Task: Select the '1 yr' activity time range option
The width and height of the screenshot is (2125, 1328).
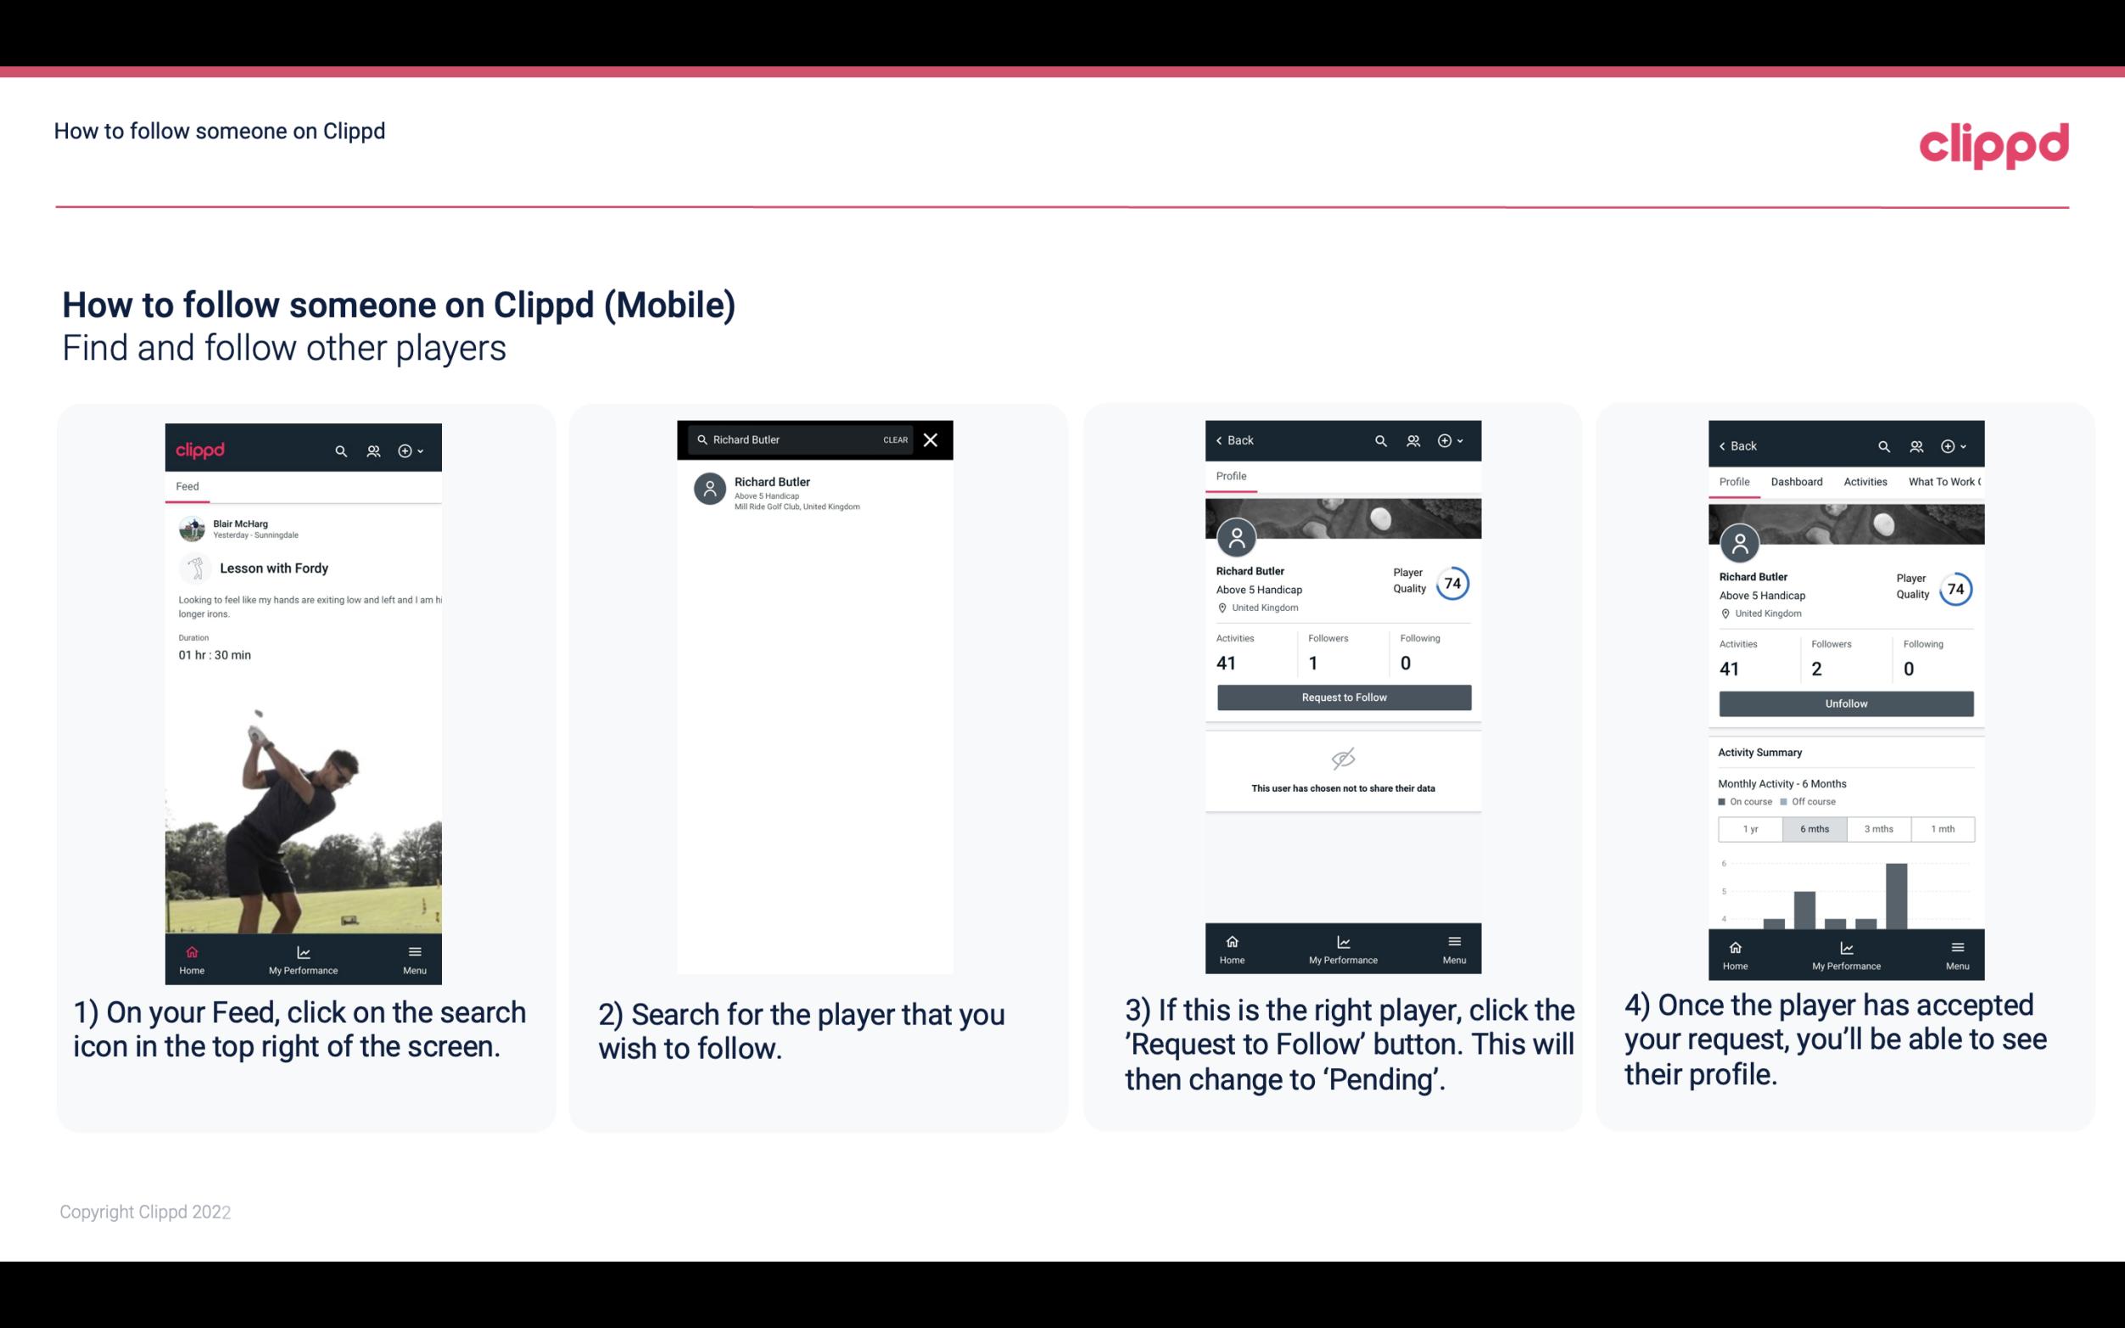Action: pyautogui.click(x=1750, y=829)
